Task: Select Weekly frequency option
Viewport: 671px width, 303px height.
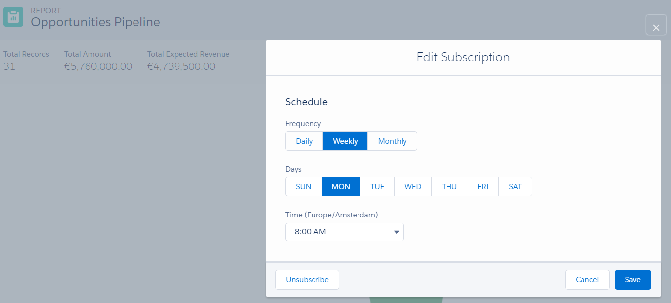Action: (x=345, y=141)
